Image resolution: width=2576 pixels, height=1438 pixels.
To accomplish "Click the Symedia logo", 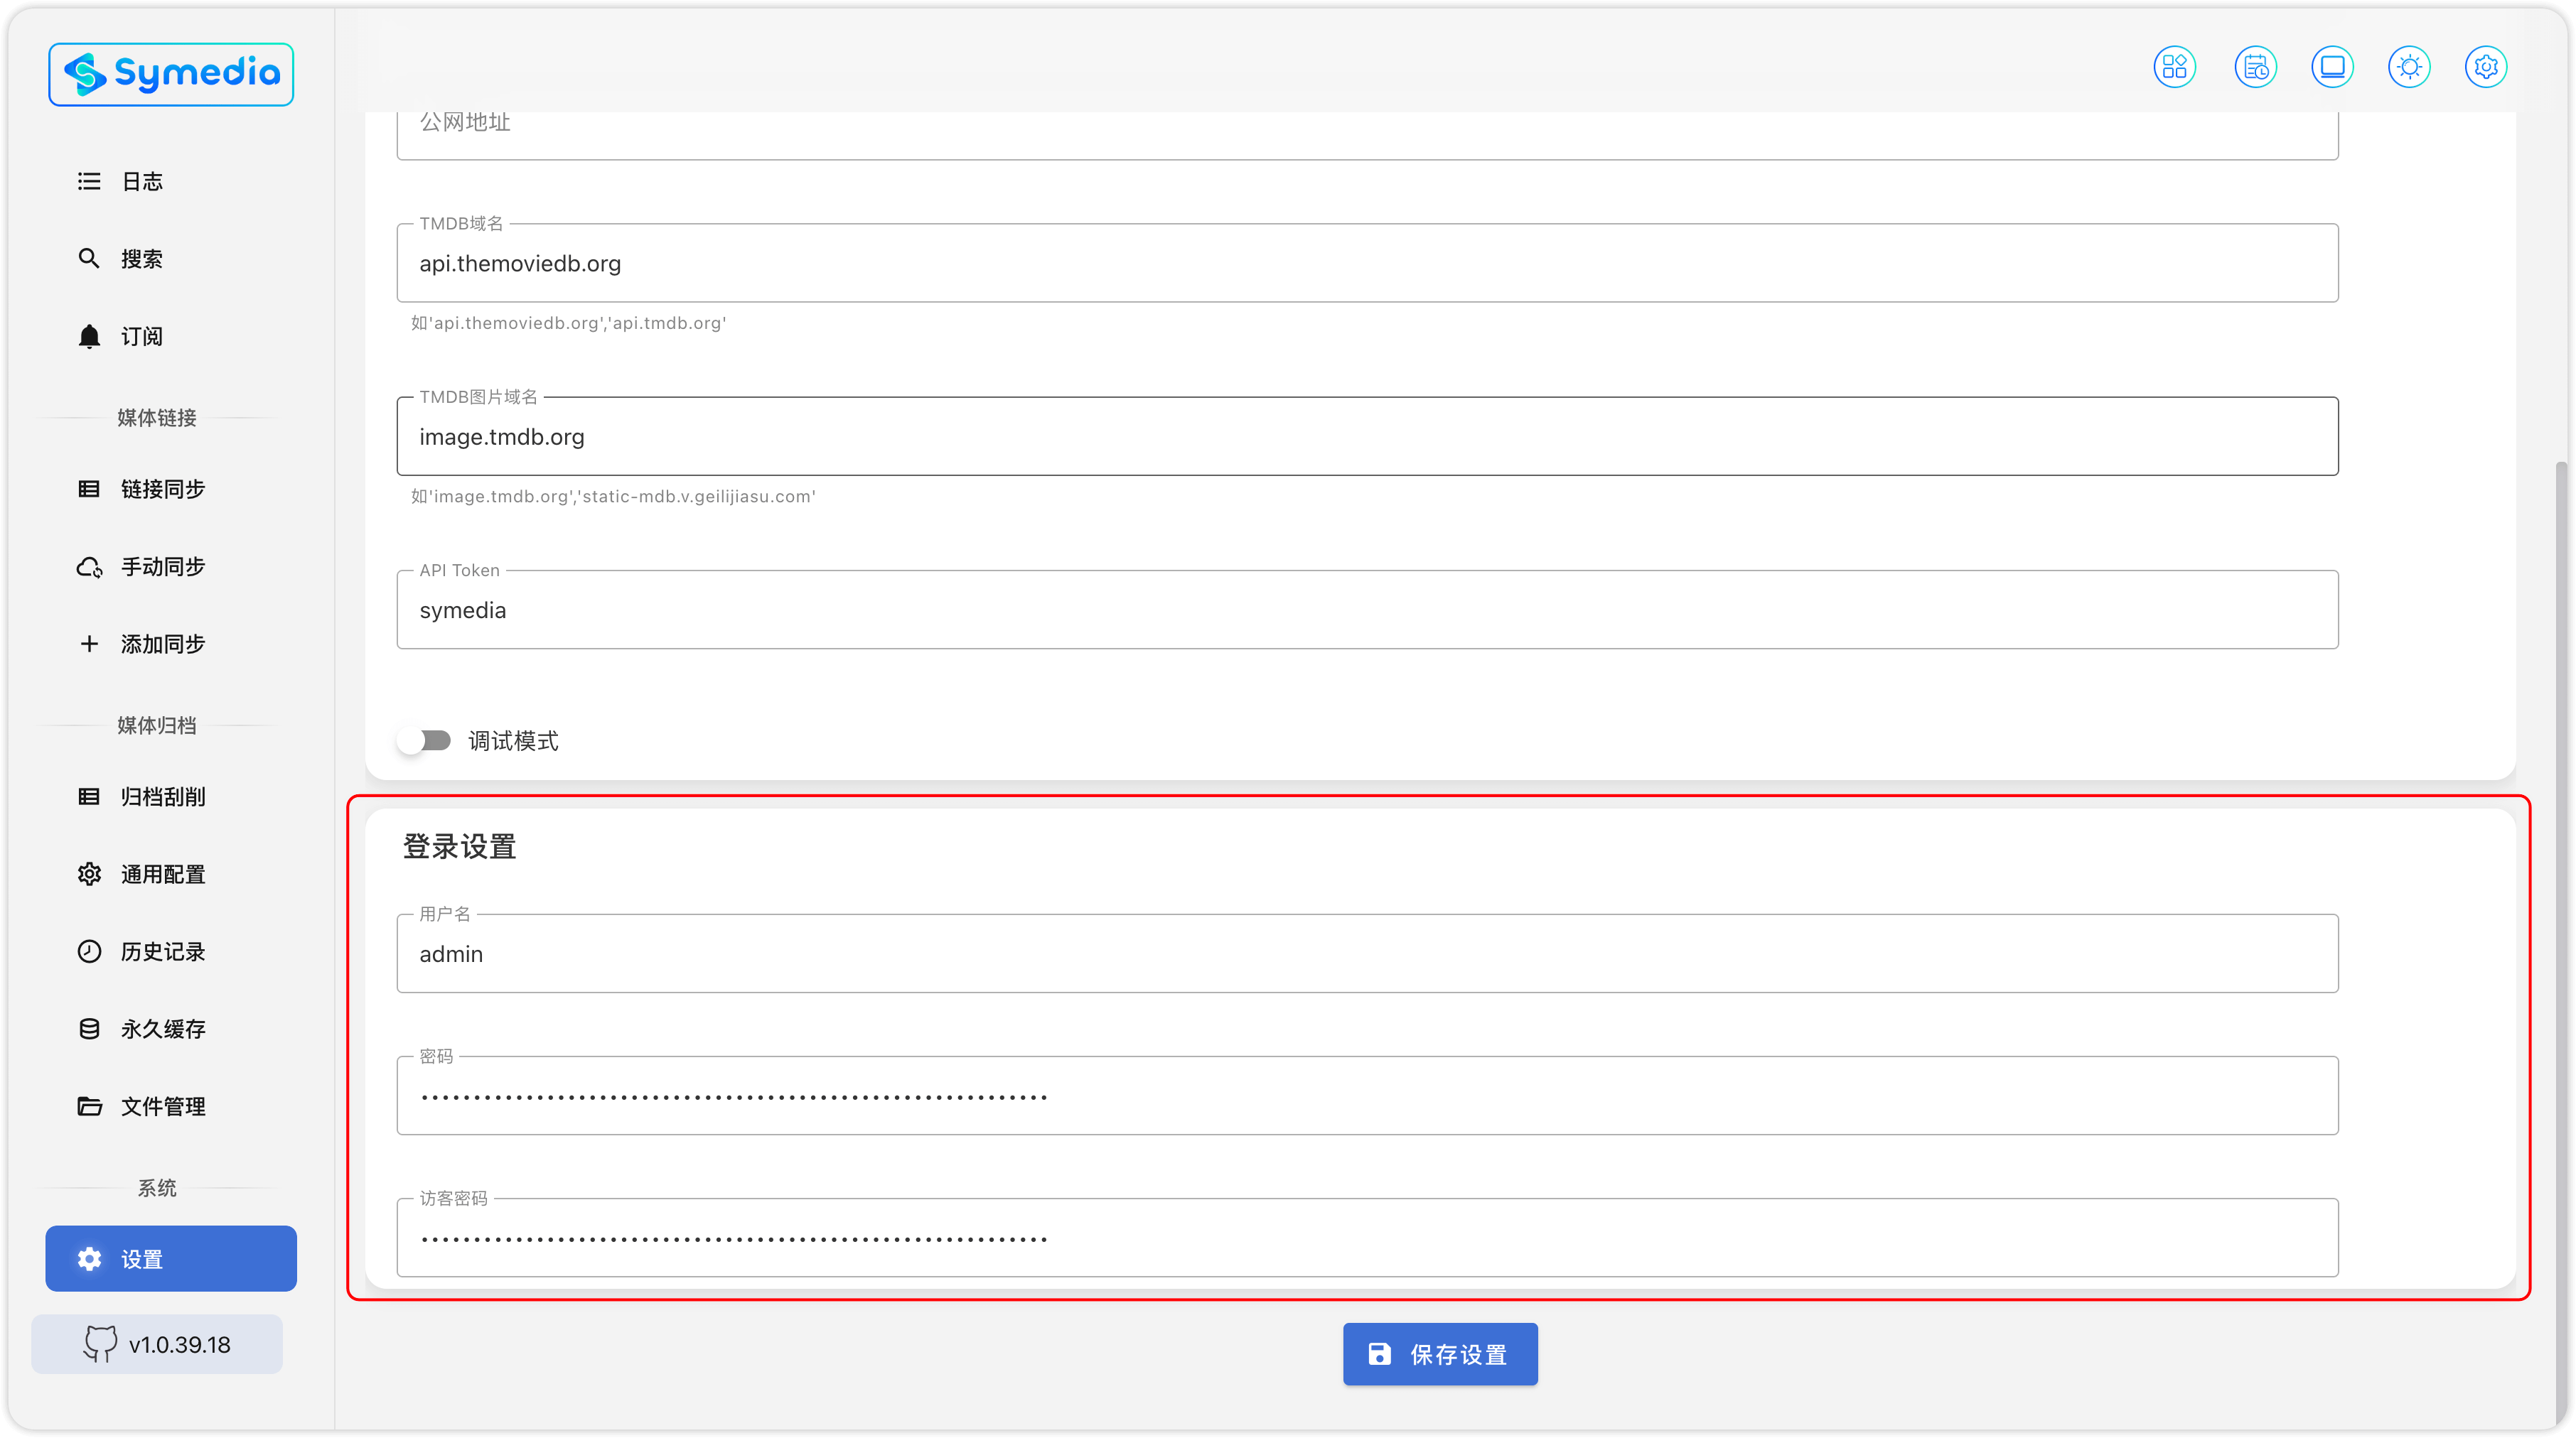I will [171, 74].
